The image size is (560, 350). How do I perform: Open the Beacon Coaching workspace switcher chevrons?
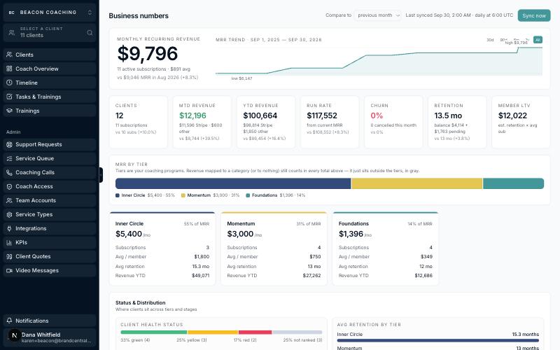(90, 13)
